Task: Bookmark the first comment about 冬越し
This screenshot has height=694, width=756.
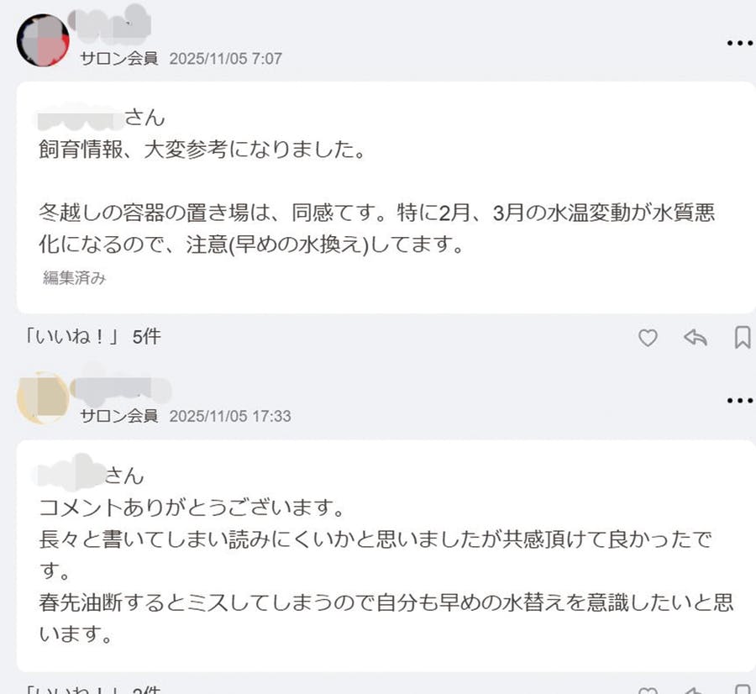Action: [743, 338]
